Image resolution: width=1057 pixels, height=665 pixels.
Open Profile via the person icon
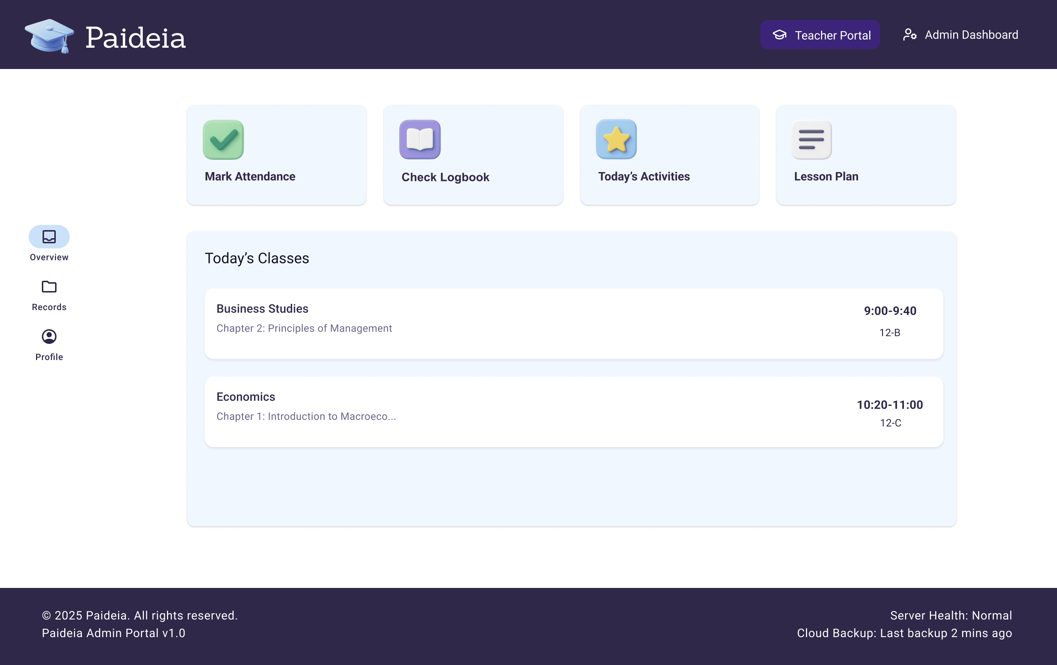coord(49,337)
